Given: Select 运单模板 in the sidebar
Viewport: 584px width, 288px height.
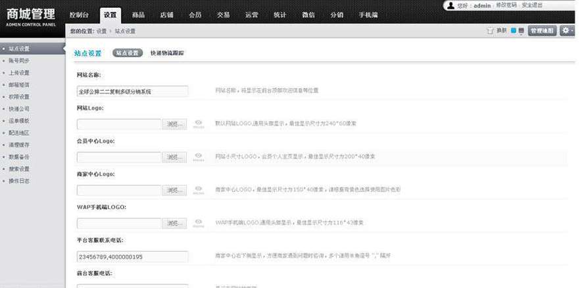Looking at the screenshot, I should click(x=19, y=121).
